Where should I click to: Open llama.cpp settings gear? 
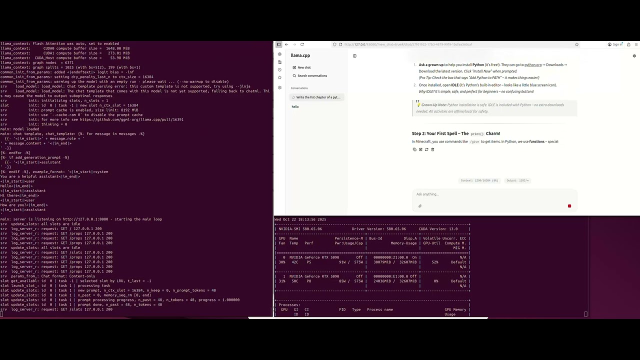point(634,56)
